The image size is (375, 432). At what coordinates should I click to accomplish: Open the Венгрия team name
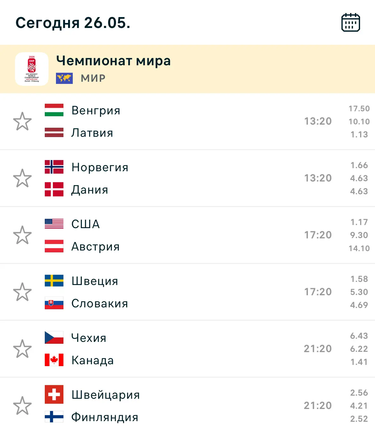click(96, 110)
